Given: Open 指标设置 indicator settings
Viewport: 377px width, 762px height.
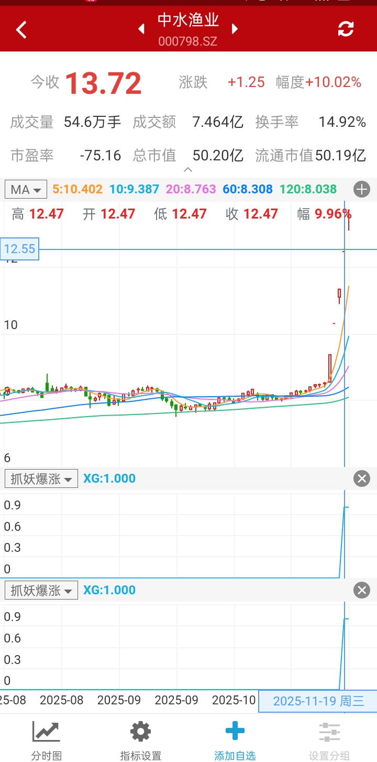Looking at the screenshot, I should [140, 740].
